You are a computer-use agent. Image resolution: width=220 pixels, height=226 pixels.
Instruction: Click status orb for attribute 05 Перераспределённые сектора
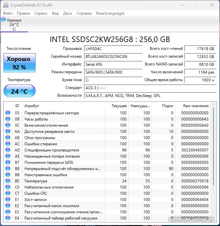[8, 113]
